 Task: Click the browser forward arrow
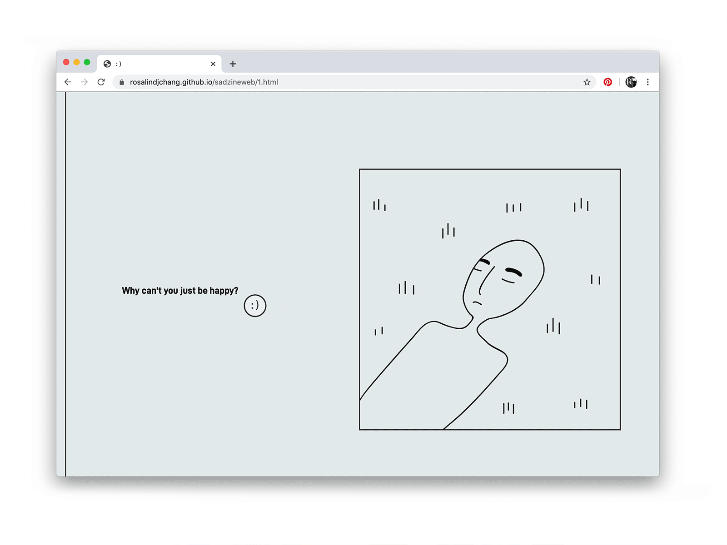(x=85, y=82)
